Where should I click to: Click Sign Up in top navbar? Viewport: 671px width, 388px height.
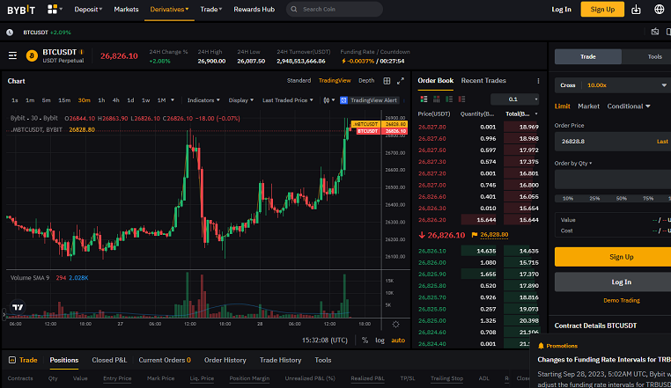tap(602, 10)
